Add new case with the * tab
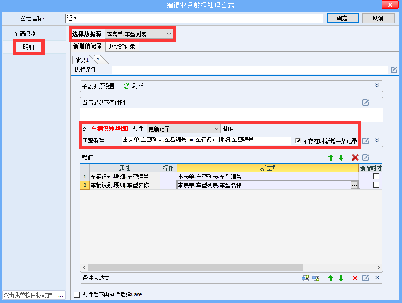The image size is (402, 303). pyautogui.click(x=99, y=59)
